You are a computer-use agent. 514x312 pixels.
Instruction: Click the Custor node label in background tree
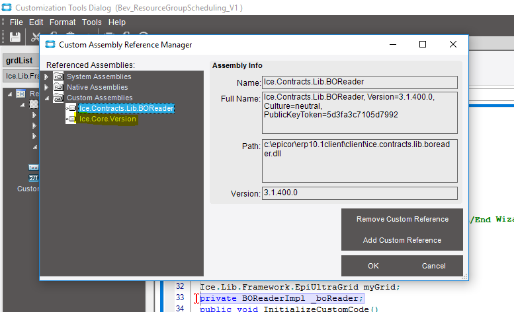coord(28,189)
